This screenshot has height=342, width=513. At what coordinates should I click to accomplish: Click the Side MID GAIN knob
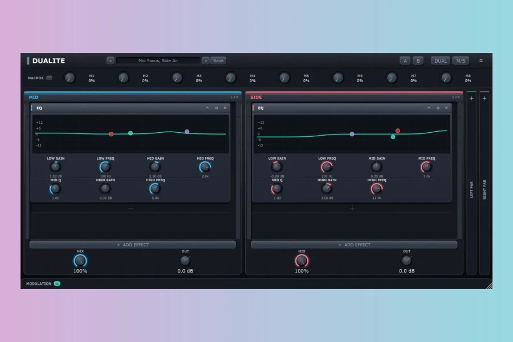(377, 167)
